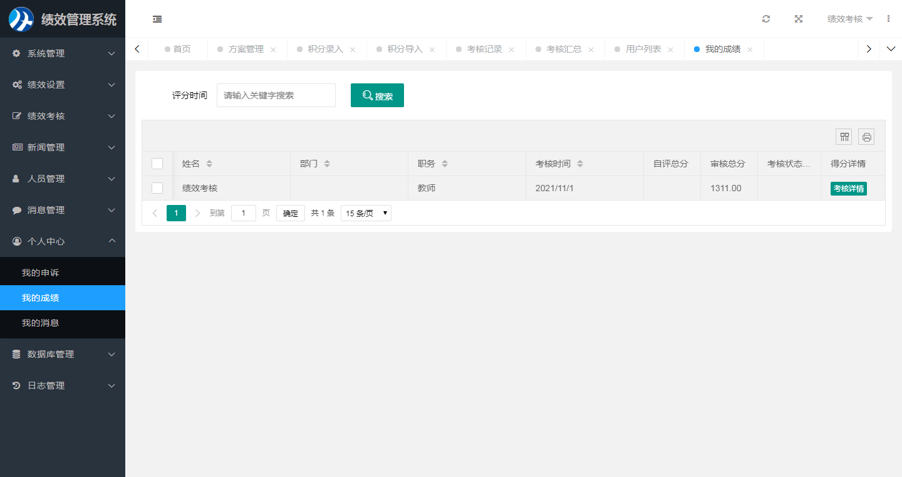Click the refresh icon in top bar
This screenshot has height=477, width=902.
(x=765, y=19)
